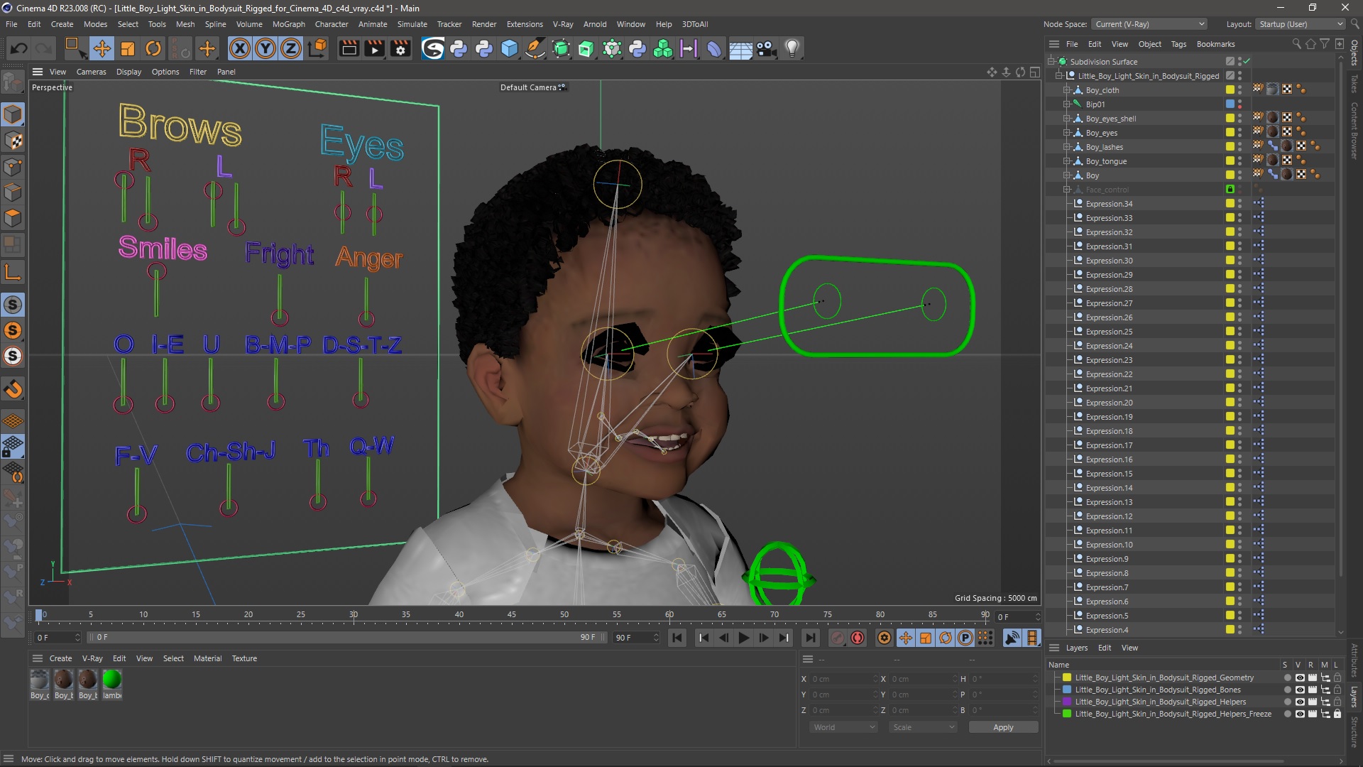Toggle lock of Helpers_Freeze layer

point(1337,714)
